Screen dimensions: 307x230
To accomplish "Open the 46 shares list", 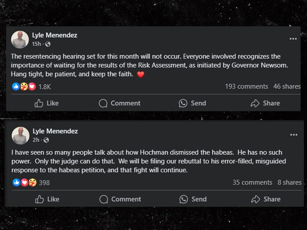I will pos(287,86).
